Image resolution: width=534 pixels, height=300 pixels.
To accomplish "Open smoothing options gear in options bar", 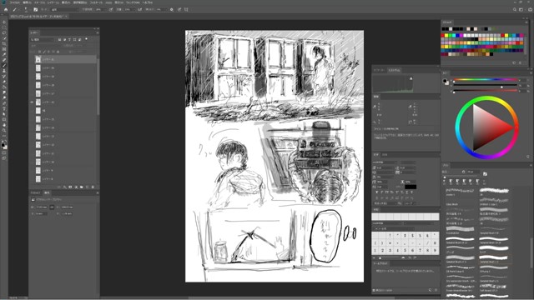I will coord(172,9).
